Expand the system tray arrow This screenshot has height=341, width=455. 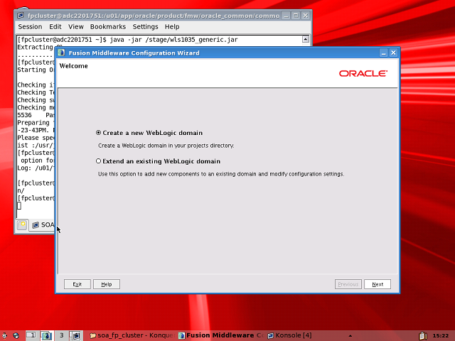350,336
